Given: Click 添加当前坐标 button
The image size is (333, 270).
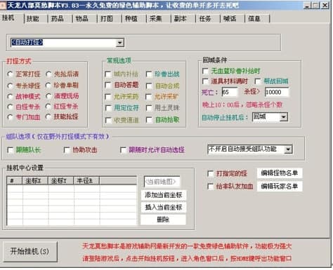Looking at the screenshot, I should point(163,195).
